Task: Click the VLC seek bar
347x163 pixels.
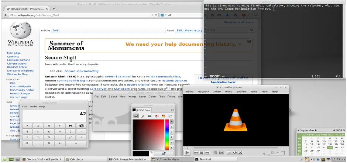Action: click(236, 148)
